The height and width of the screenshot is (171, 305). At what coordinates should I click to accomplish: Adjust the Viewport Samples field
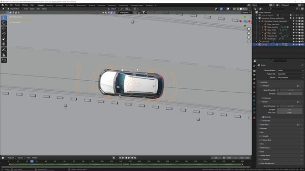[x=290, y=94]
